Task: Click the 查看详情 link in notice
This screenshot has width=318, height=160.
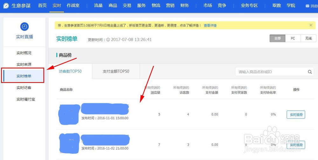Action: pyautogui.click(x=210, y=25)
